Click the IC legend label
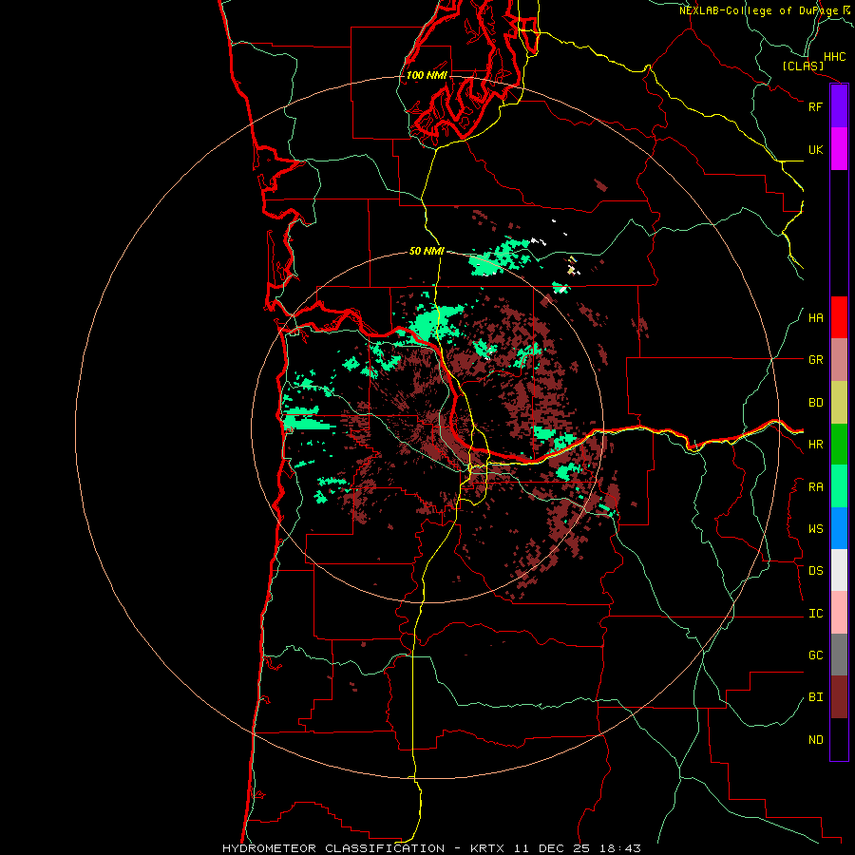Image resolution: width=855 pixels, height=855 pixels. 815,614
